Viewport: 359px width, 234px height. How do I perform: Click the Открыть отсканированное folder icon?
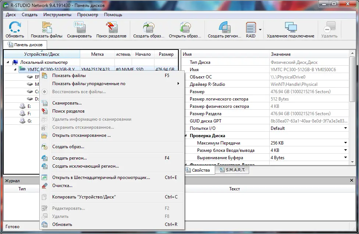[45, 135]
